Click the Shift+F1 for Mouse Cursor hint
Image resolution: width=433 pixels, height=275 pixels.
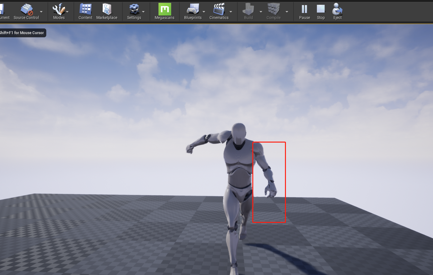[x=22, y=33]
